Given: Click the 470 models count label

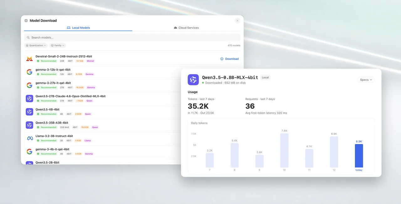Looking at the screenshot, I should tap(234, 45).
